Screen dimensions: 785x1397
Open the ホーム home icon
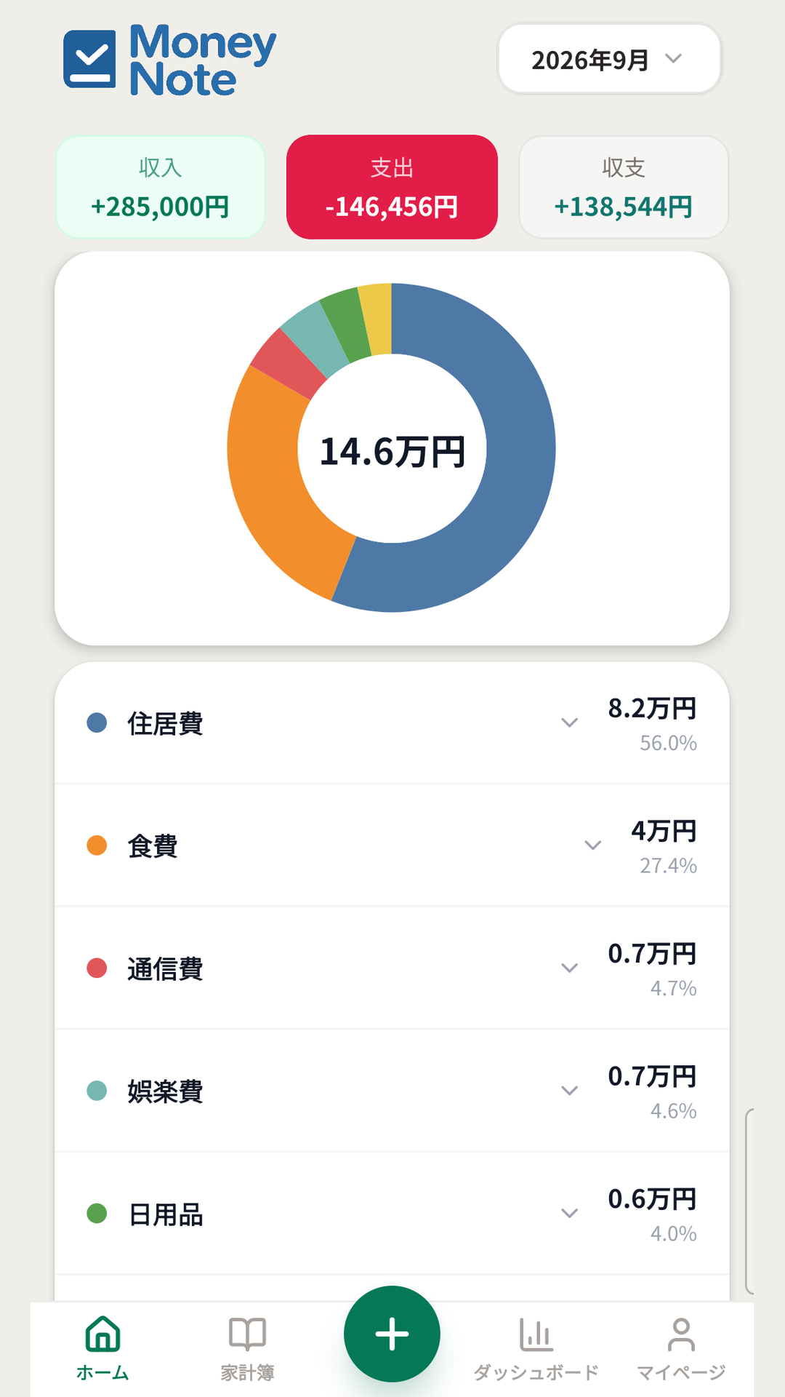pos(102,1334)
